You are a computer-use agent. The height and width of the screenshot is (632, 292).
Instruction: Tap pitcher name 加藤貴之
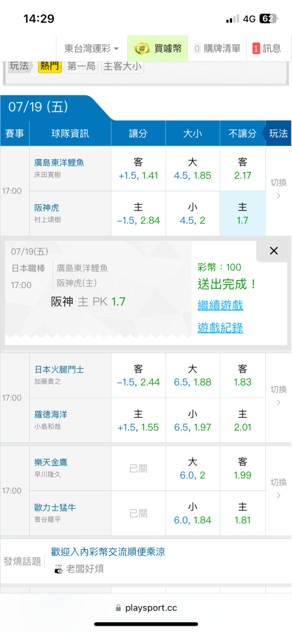coord(47,382)
